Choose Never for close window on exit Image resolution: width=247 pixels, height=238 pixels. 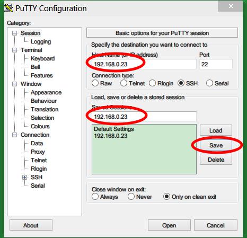[x=131, y=197]
